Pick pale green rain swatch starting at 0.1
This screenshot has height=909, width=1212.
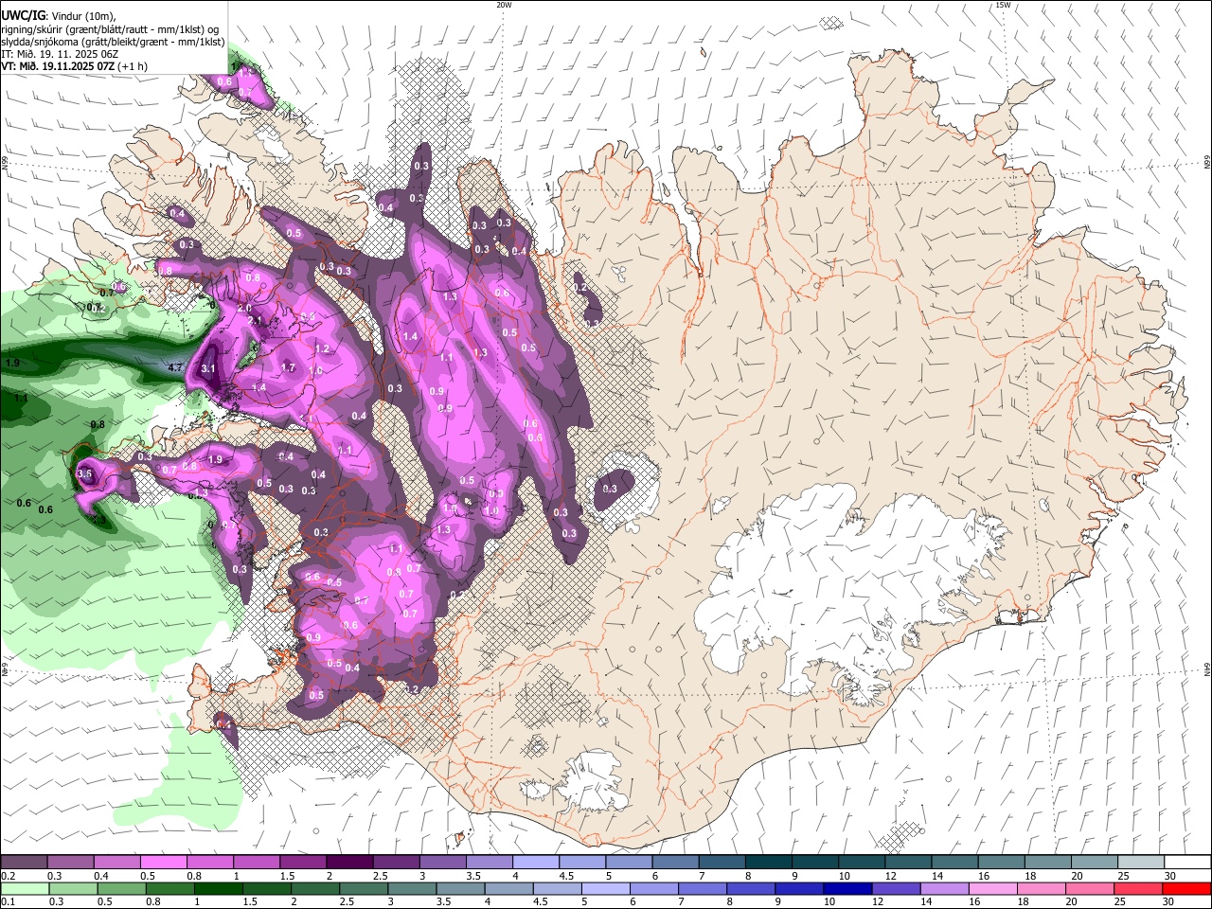click(x=24, y=888)
